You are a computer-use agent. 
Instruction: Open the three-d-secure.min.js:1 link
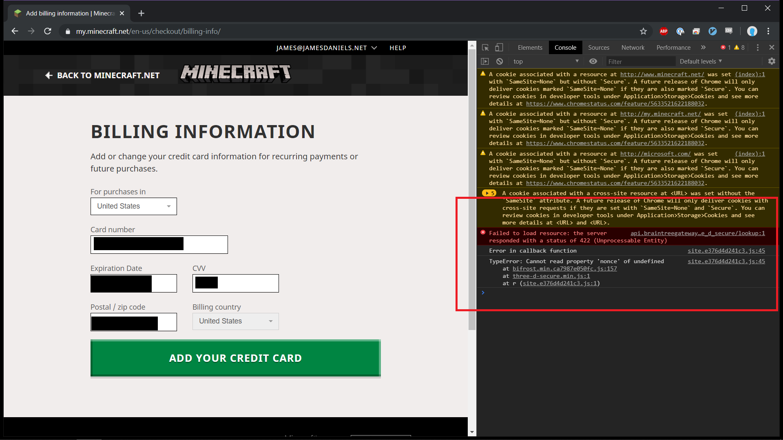point(551,276)
